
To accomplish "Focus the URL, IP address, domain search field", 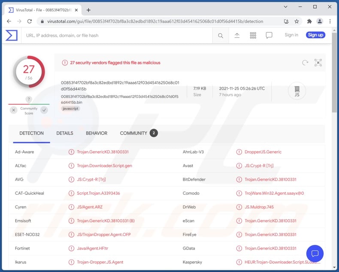I will pyautogui.click(x=117, y=36).
